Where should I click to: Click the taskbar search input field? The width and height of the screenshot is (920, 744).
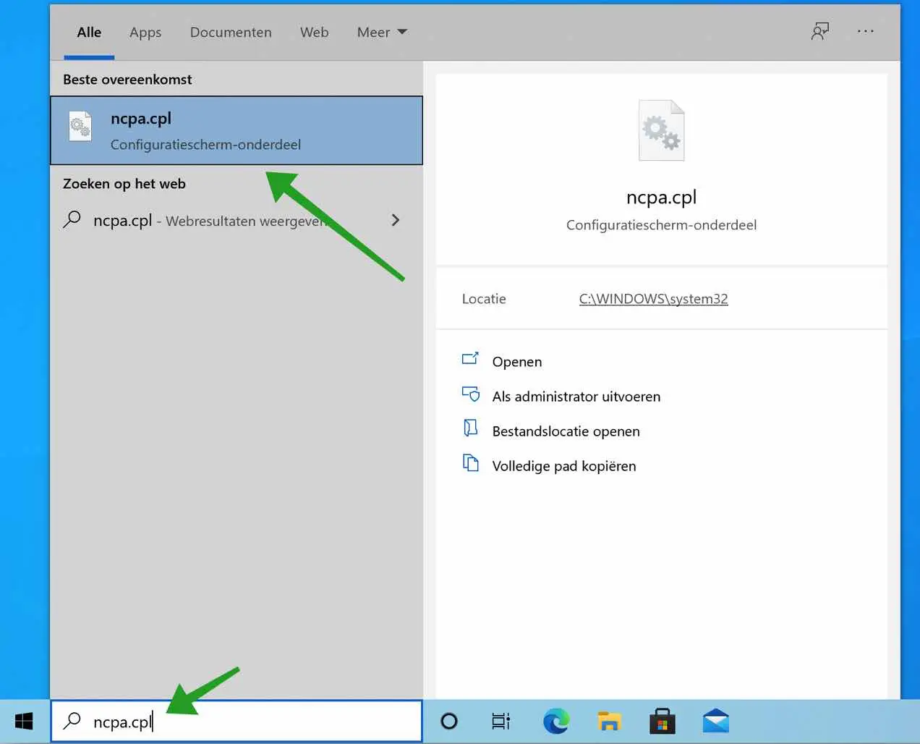tap(237, 722)
